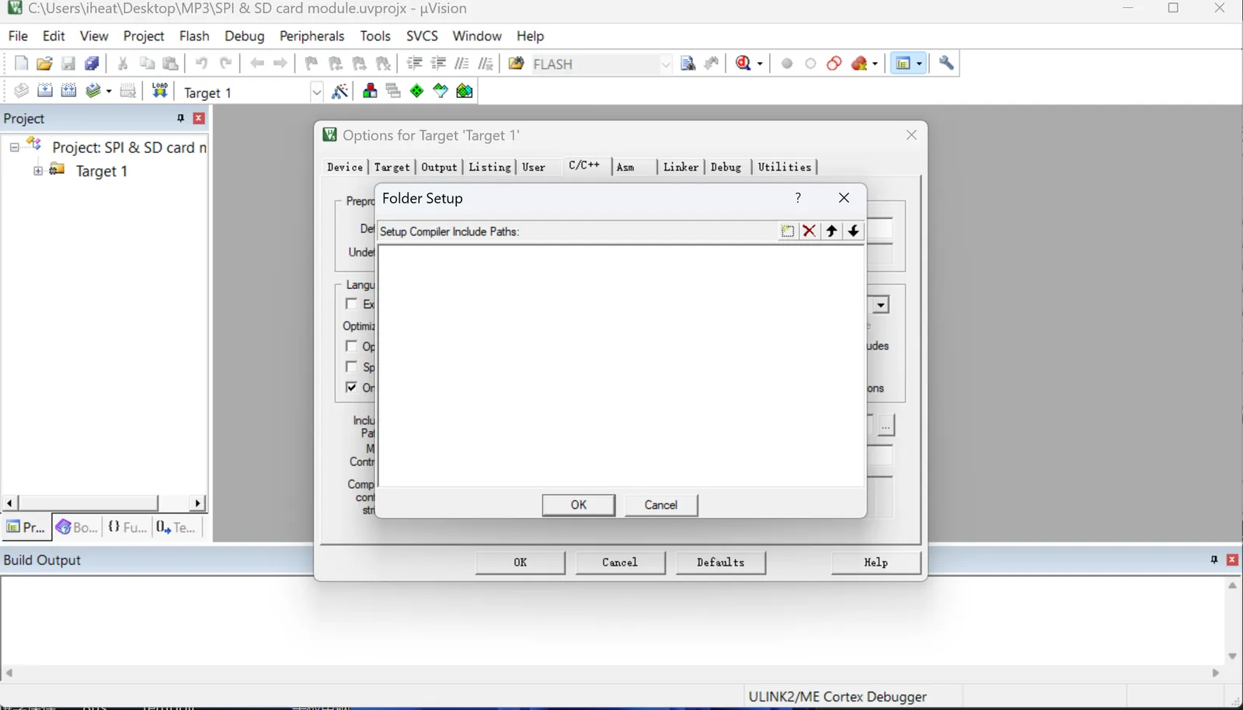
Task: Switch to the Linker tab
Action: click(681, 167)
